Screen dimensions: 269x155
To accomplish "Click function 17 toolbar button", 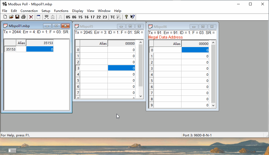I will 93,17.
